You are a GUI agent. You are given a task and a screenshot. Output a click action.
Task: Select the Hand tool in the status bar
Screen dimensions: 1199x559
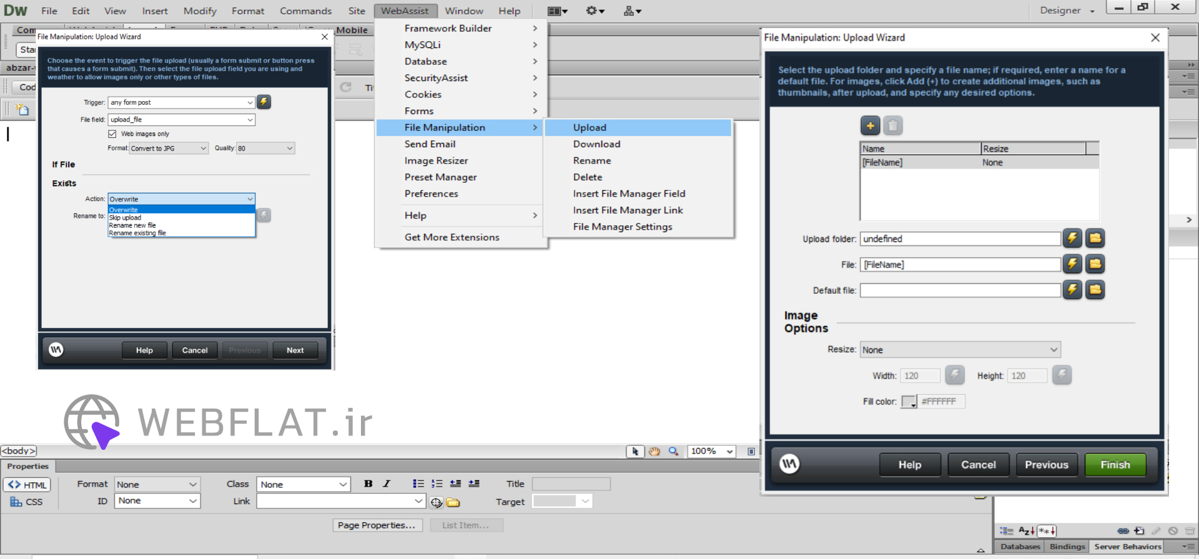pyautogui.click(x=654, y=451)
